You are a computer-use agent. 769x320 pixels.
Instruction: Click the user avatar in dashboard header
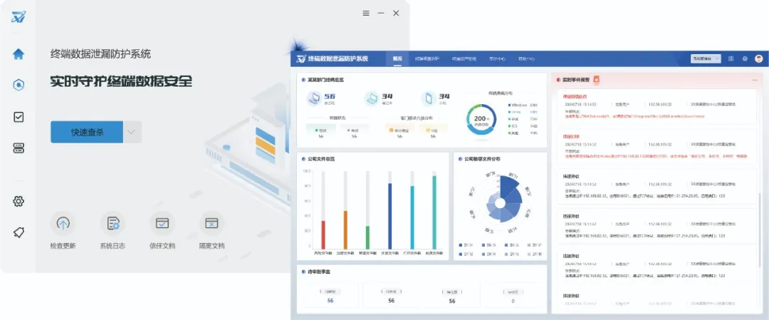pos(759,58)
